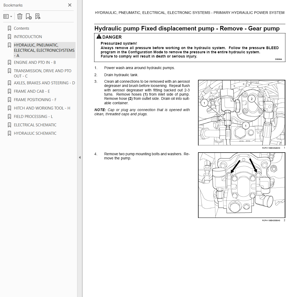Go to the INTRODUCTION bookmark
304x297 pixels.
click(28, 37)
